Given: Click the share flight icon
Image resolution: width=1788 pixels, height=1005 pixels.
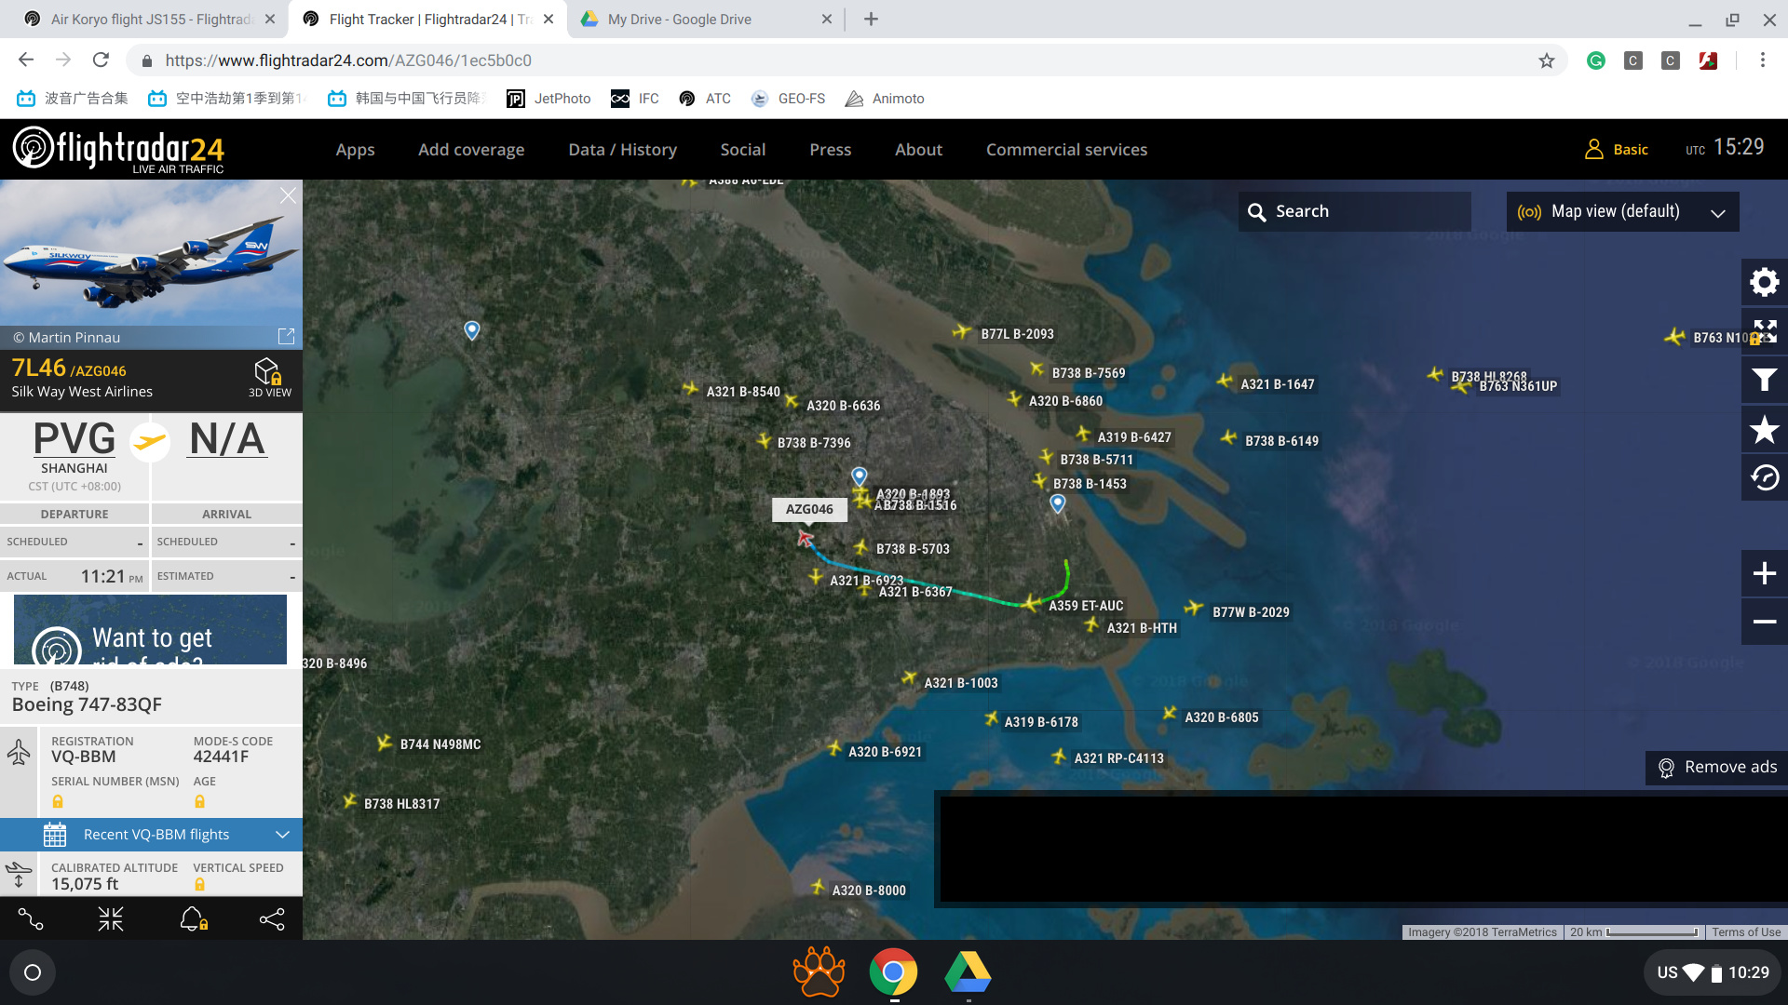Looking at the screenshot, I should click(x=272, y=919).
